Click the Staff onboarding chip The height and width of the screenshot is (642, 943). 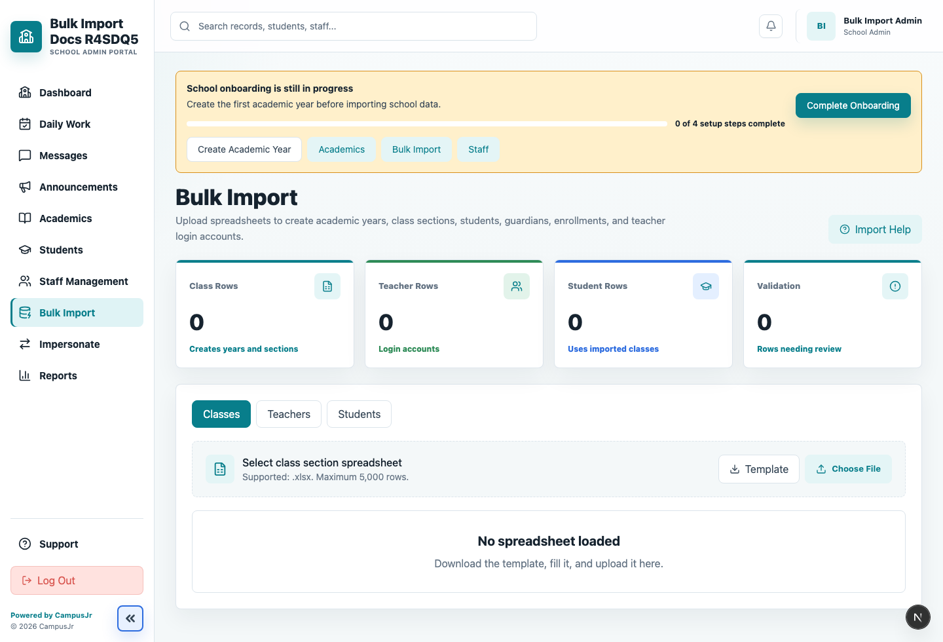(479, 149)
